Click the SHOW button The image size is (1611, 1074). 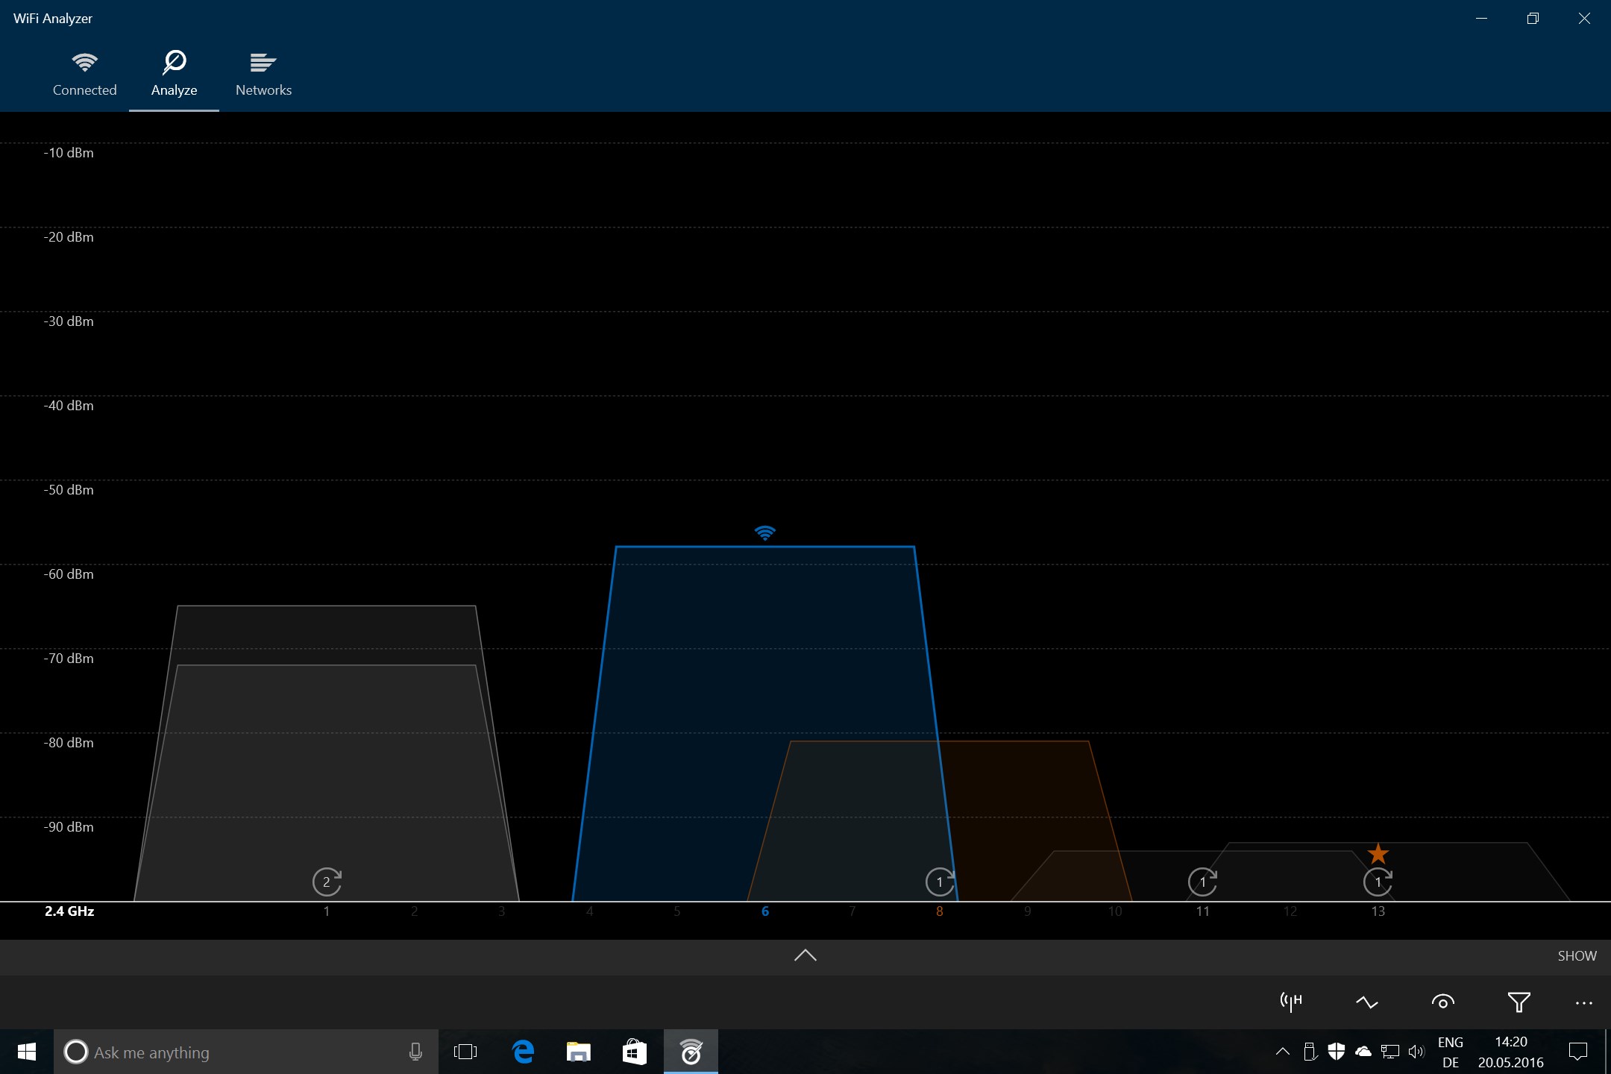tap(1576, 955)
